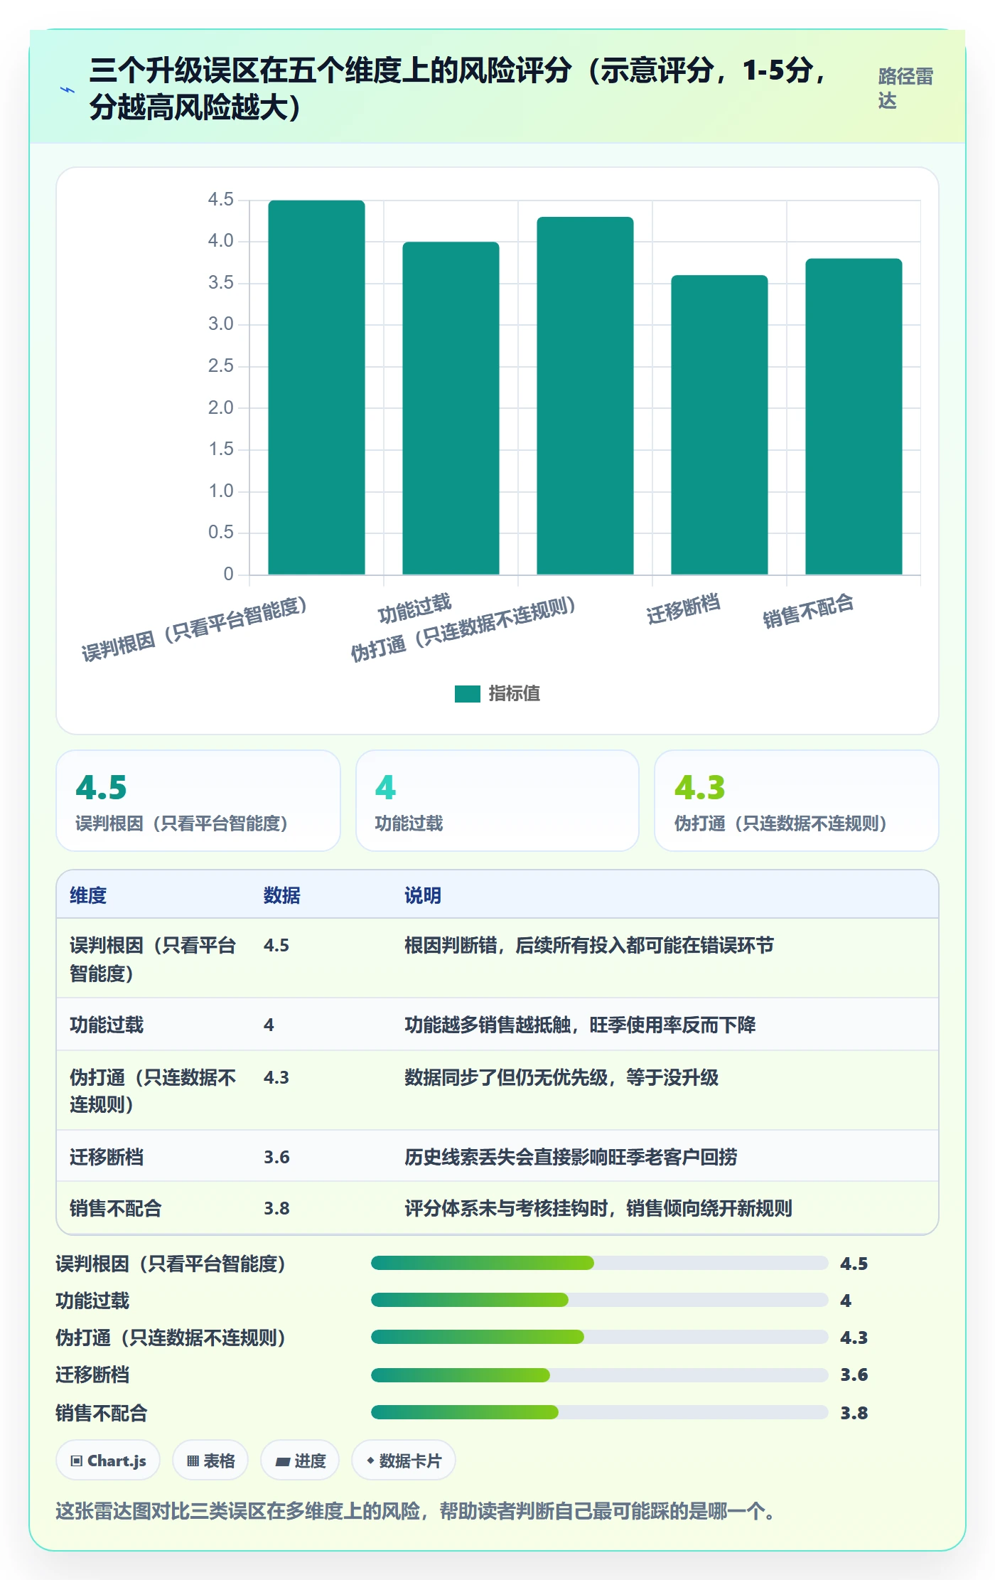
Task: Click the 伪打通 bar in chart
Action: click(x=585, y=395)
